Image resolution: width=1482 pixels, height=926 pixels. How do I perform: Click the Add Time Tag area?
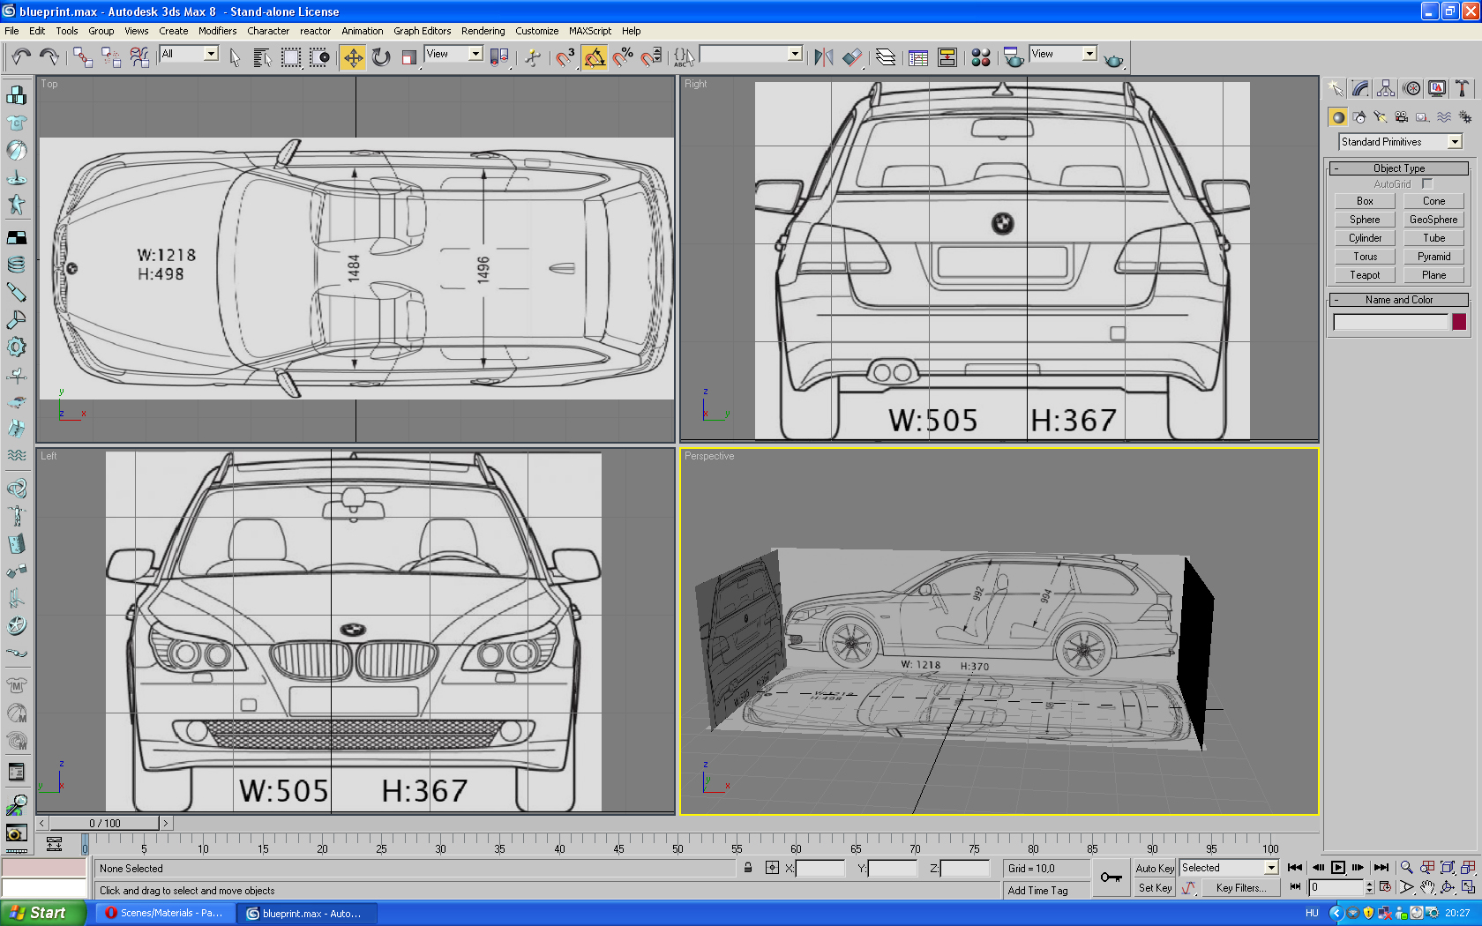tap(1047, 891)
